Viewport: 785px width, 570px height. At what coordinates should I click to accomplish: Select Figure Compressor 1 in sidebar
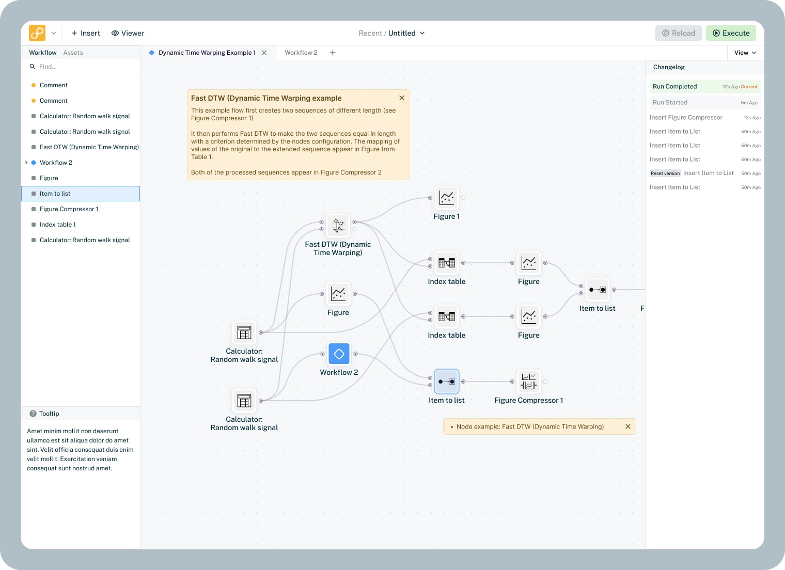point(81,209)
